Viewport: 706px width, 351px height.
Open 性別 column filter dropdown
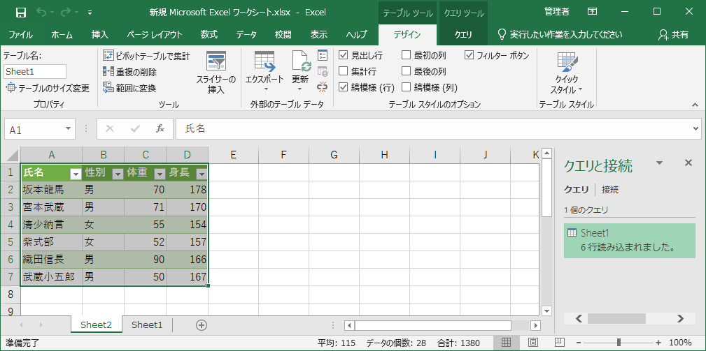click(118, 174)
